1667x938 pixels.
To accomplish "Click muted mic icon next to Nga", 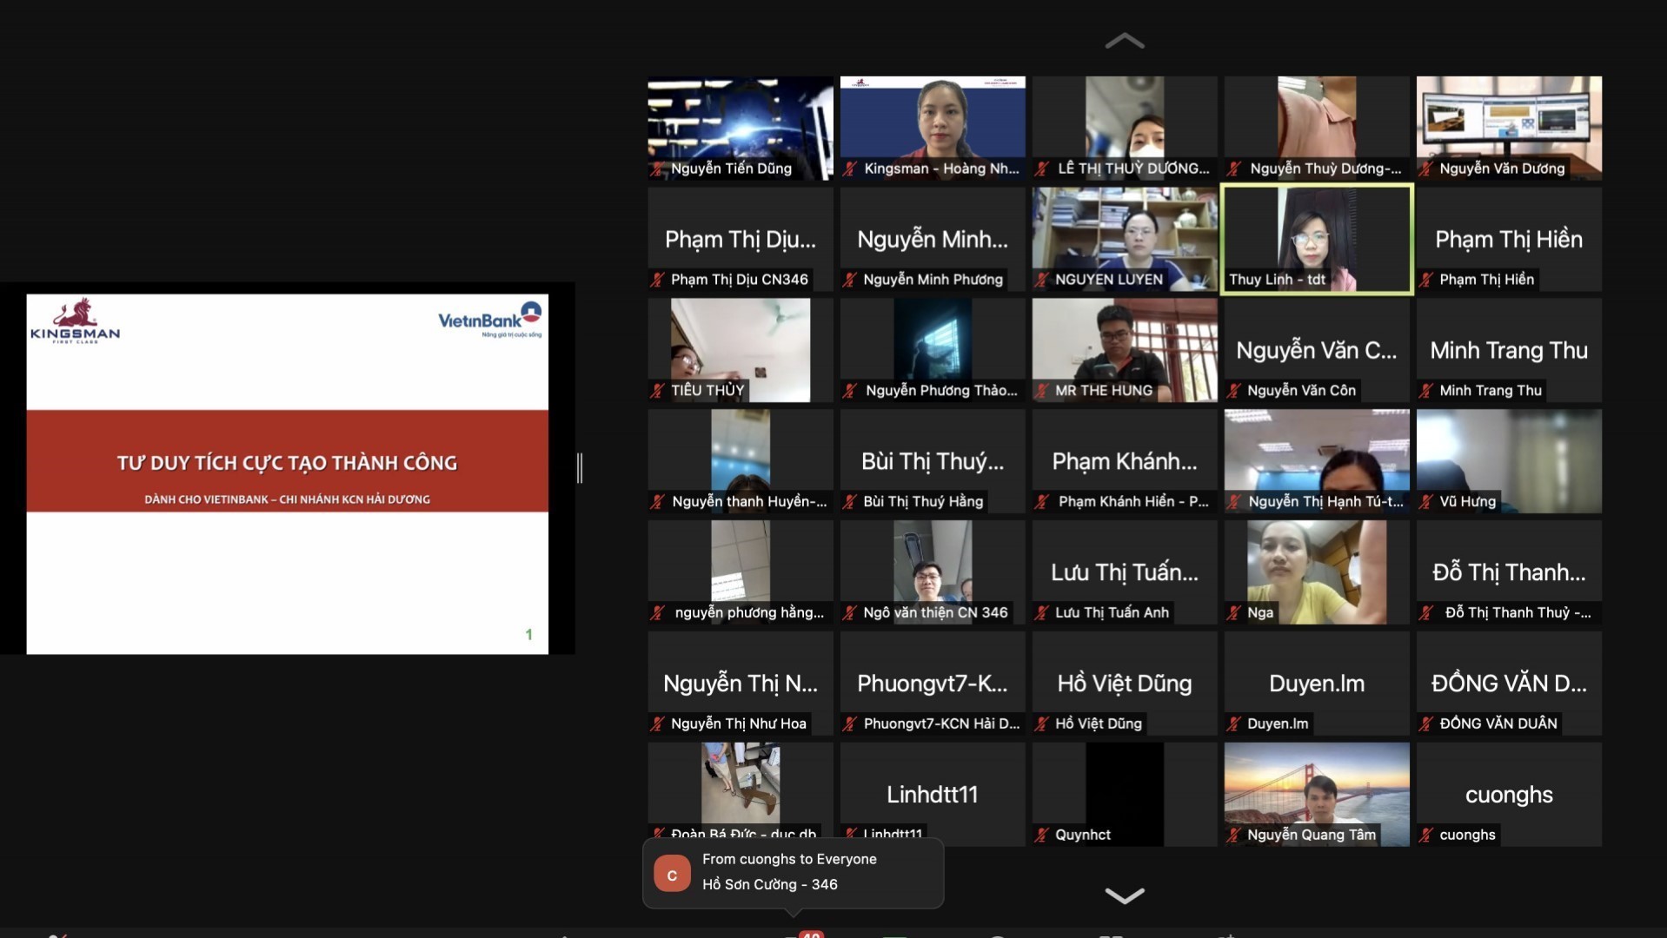I will pyautogui.click(x=1234, y=613).
